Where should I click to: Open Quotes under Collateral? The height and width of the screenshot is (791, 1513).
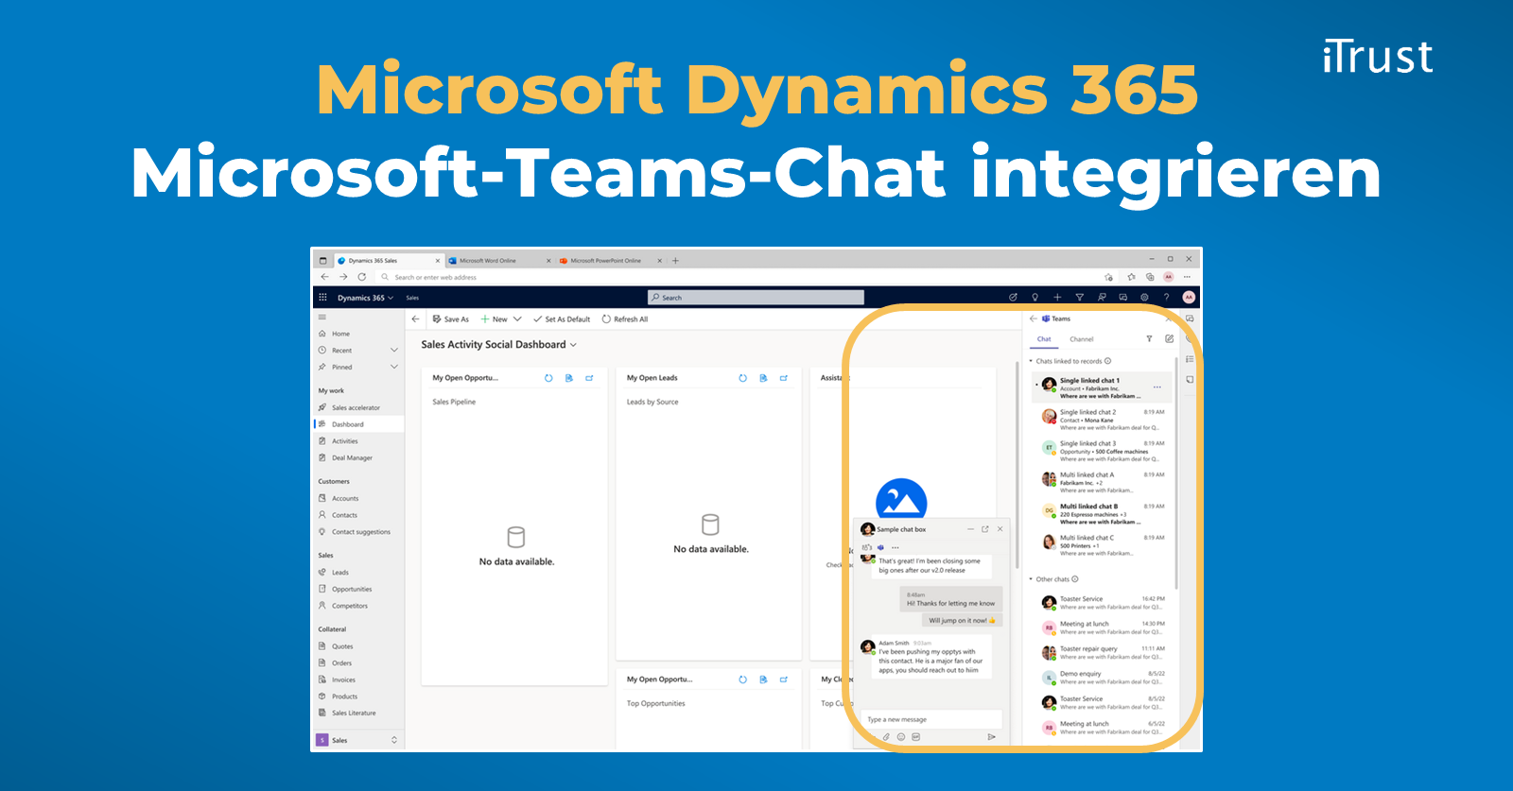coord(358,646)
